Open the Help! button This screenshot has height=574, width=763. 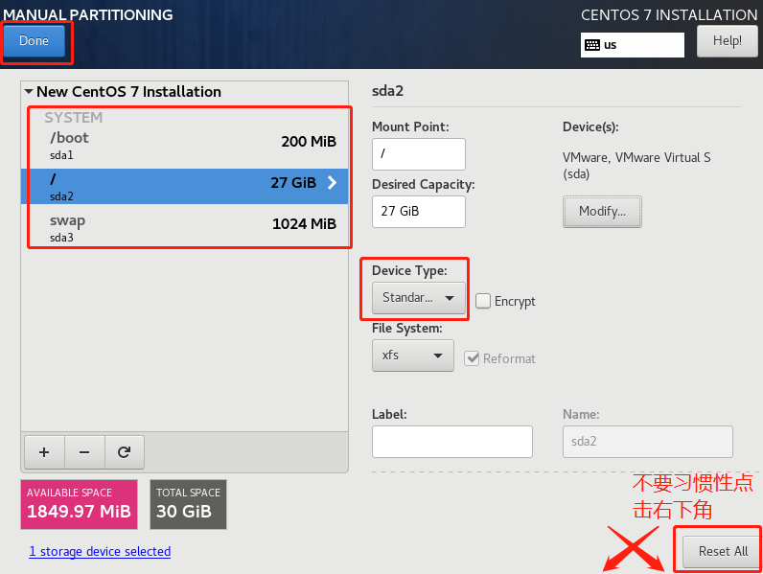[727, 41]
